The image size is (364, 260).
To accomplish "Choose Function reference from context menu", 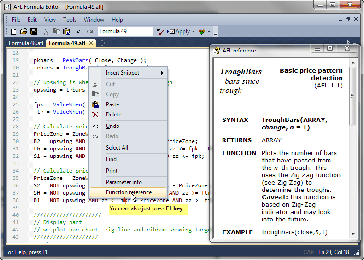I will 128,192.
